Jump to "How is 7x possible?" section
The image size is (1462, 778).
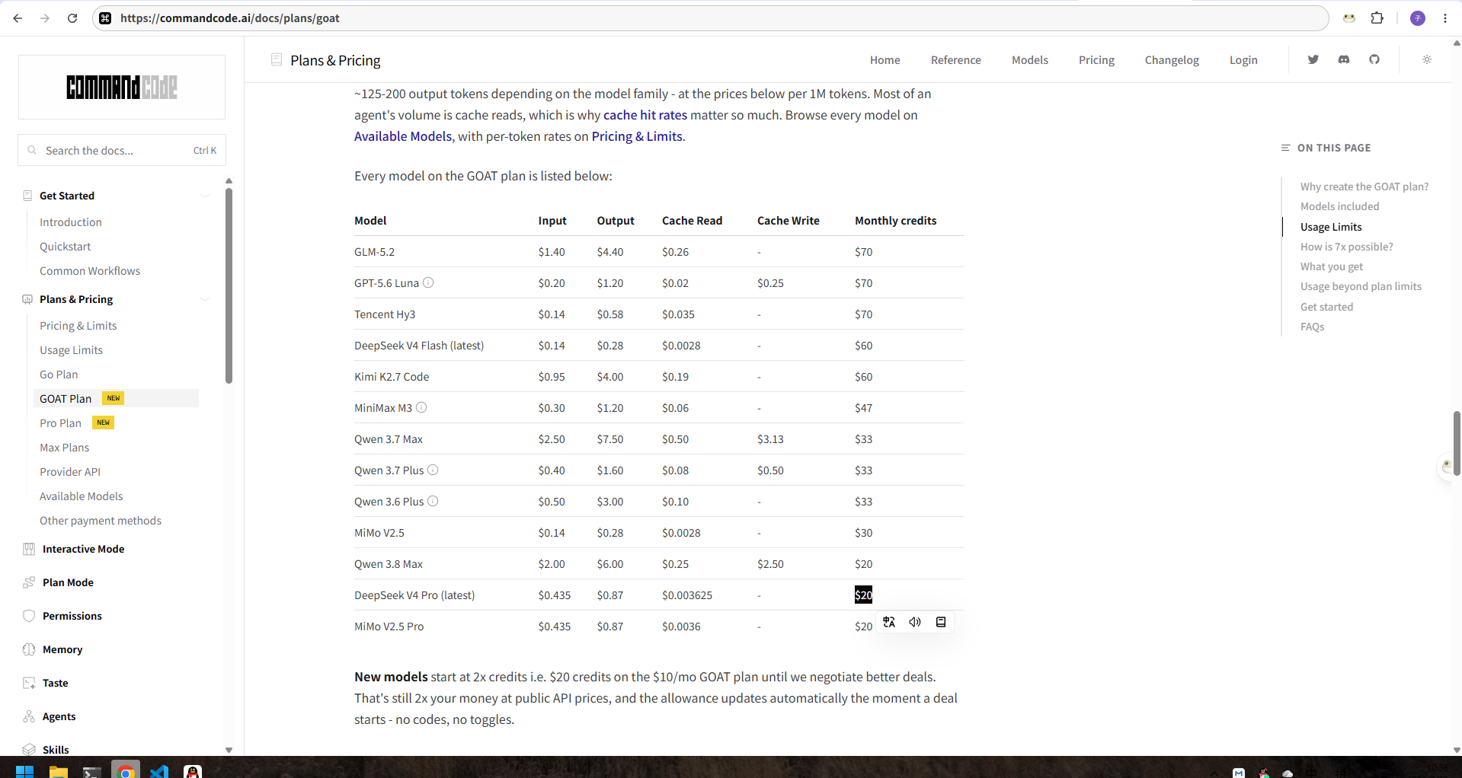tap(1347, 247)
